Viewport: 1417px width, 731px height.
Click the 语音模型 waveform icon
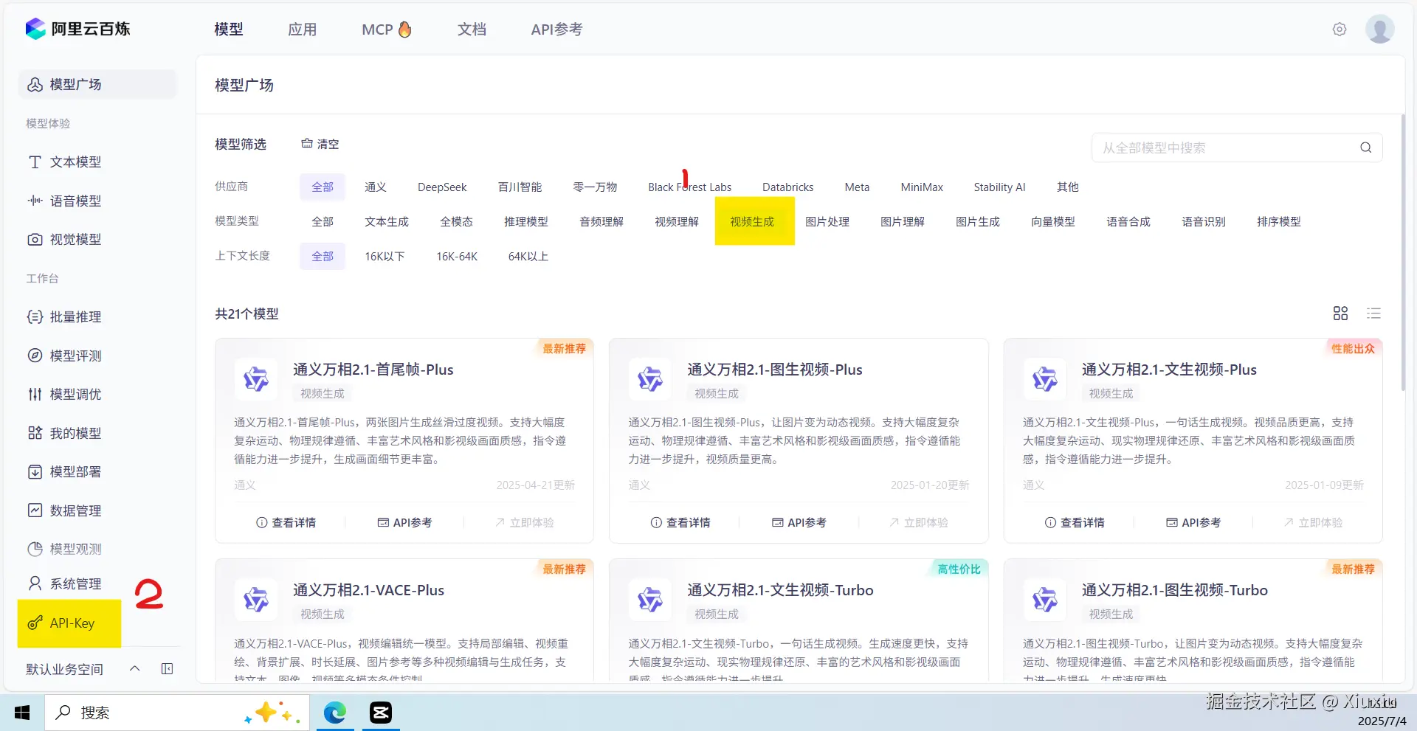click(35, 201)
